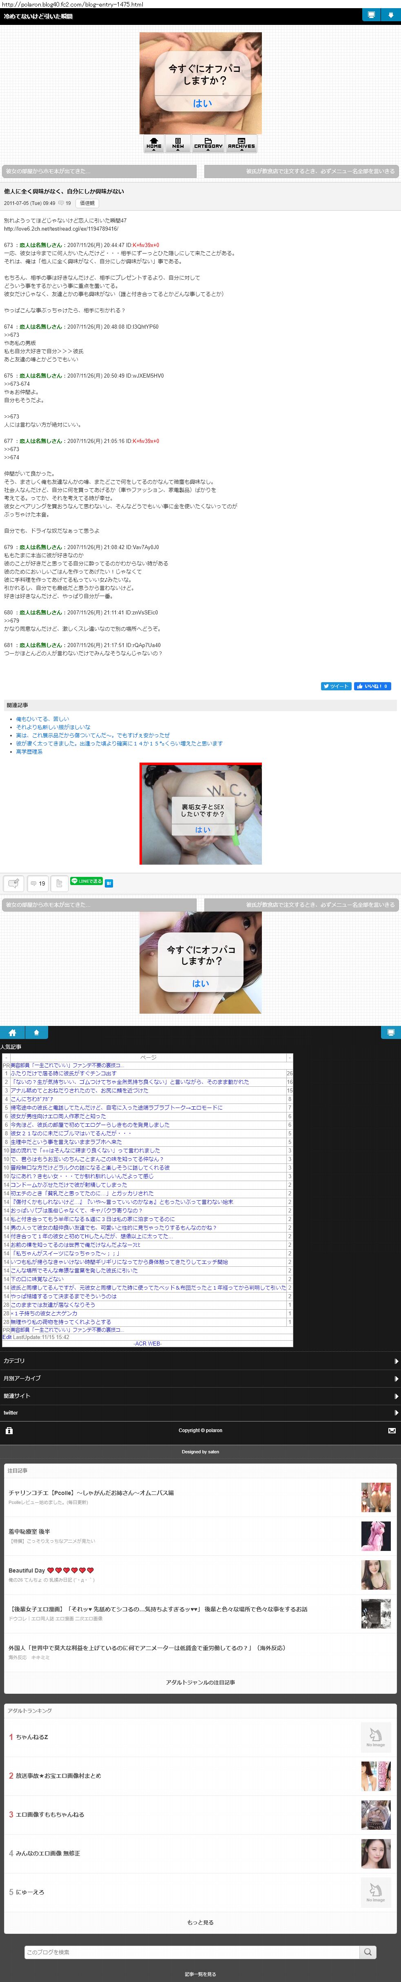Expand the カテゴリ section

pyautogui.click(x=201, y=1360)
